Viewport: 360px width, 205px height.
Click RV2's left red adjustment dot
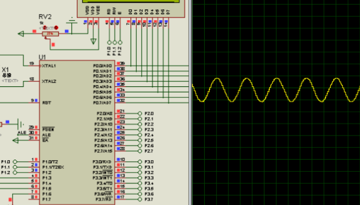(x=45, y=28)
